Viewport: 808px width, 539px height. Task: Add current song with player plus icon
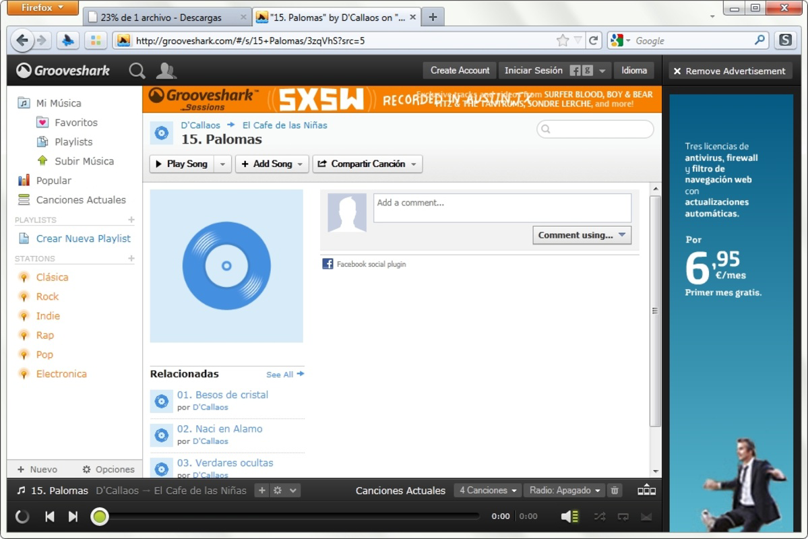[261, 490]
